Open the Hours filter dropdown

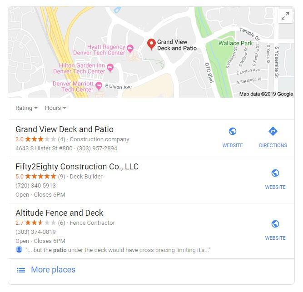55,108
